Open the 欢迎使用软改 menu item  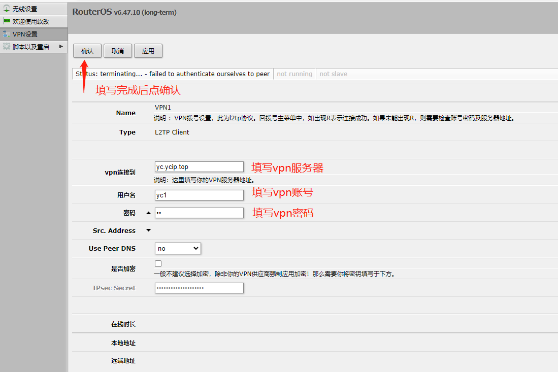(31, 21)
